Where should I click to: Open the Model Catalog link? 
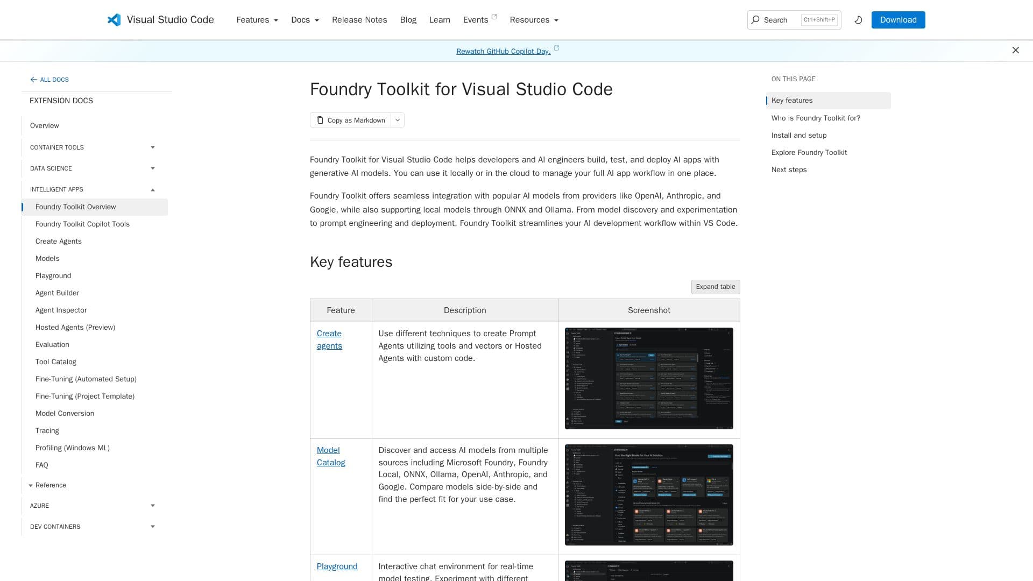click(x=331, y=456)
